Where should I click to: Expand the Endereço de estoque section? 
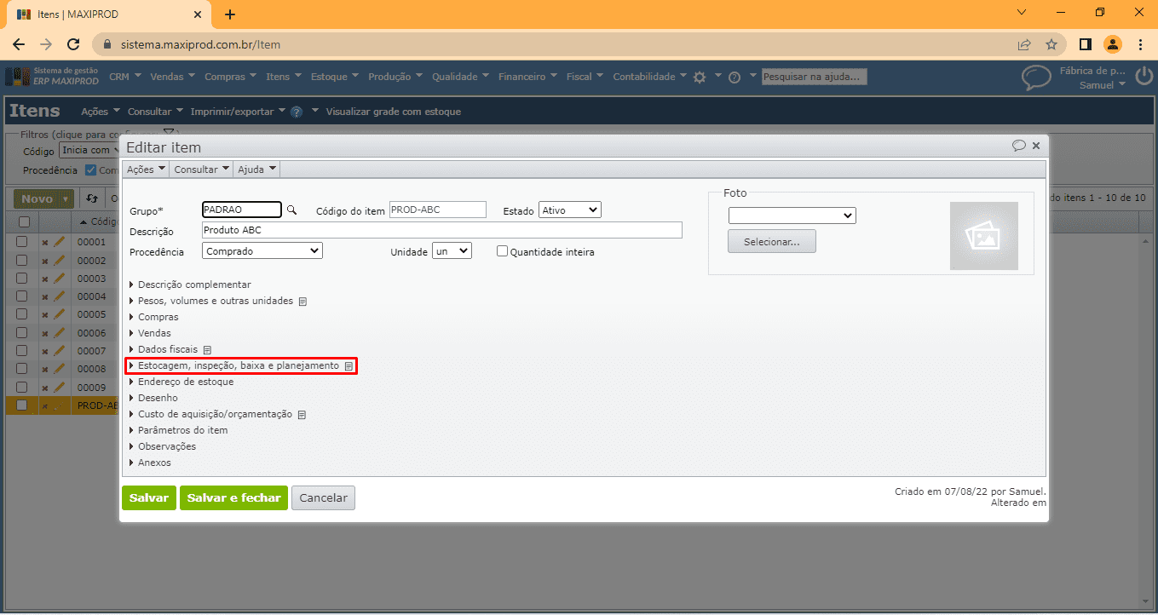pyautogui.click(x=181, y=382)
